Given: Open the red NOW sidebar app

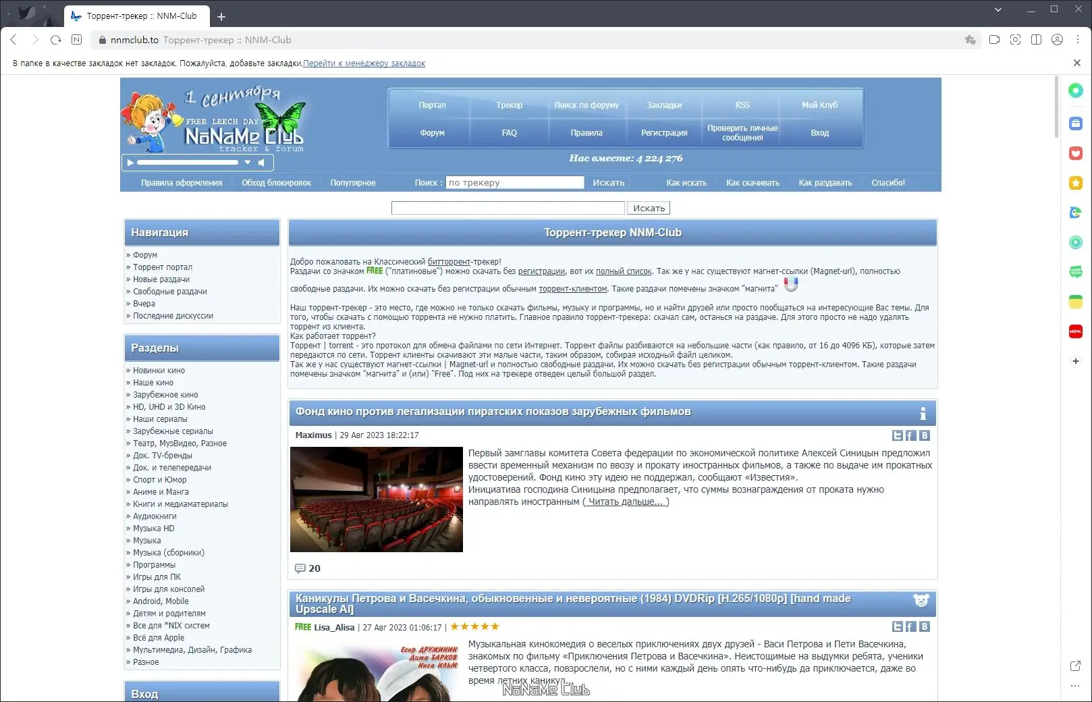Looking at the screenshot, I should coord(1076,331).
